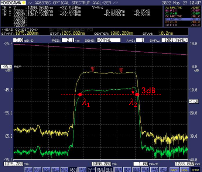The height and width of the screenshot is (172, 202).
Task: Start single sweep with SGL button
Action: 185,170
